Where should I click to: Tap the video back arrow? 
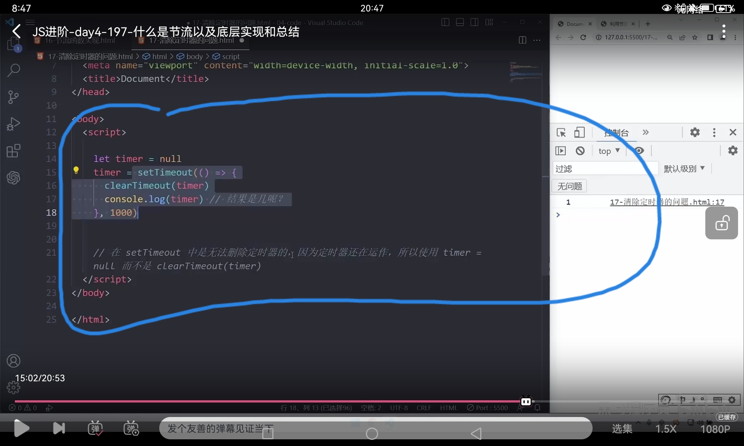pos(16,32)
